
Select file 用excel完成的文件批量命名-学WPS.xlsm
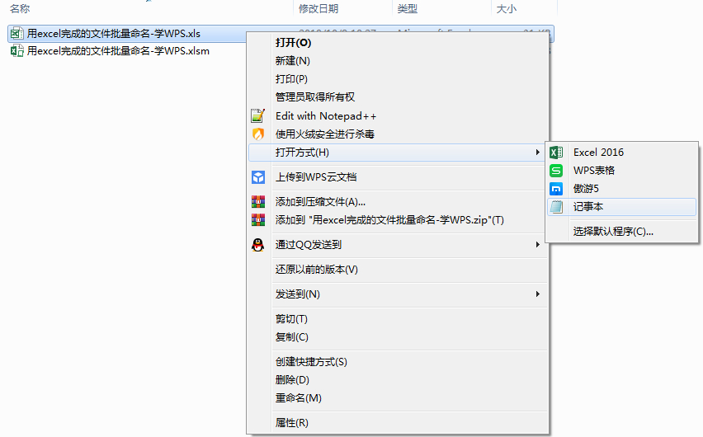pyautogui.click(x=118, y=50)
